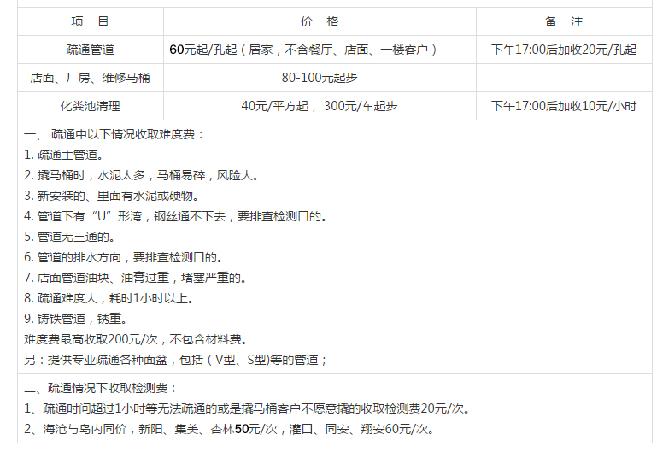Select the 疏通管道 item cell
The image size is (657, 452).
[x=90, y=50]
